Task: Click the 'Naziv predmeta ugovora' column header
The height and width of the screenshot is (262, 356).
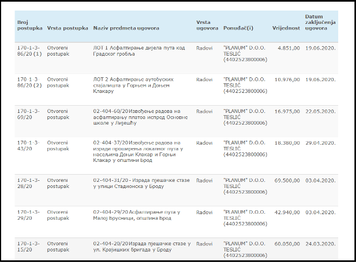Action: coord(126,28)
